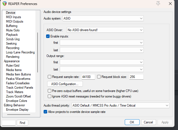
Task: Enable Request block size checkbox
Action: pyautogui.click(x=99, y=77)
